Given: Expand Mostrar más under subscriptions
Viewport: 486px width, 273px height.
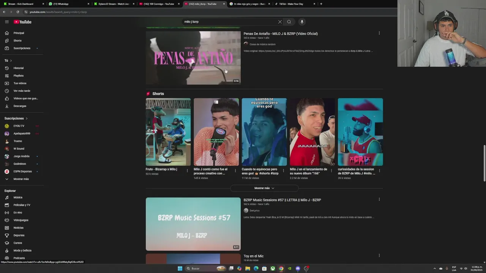Looking at the screenshot, I should tap(22, 179).
